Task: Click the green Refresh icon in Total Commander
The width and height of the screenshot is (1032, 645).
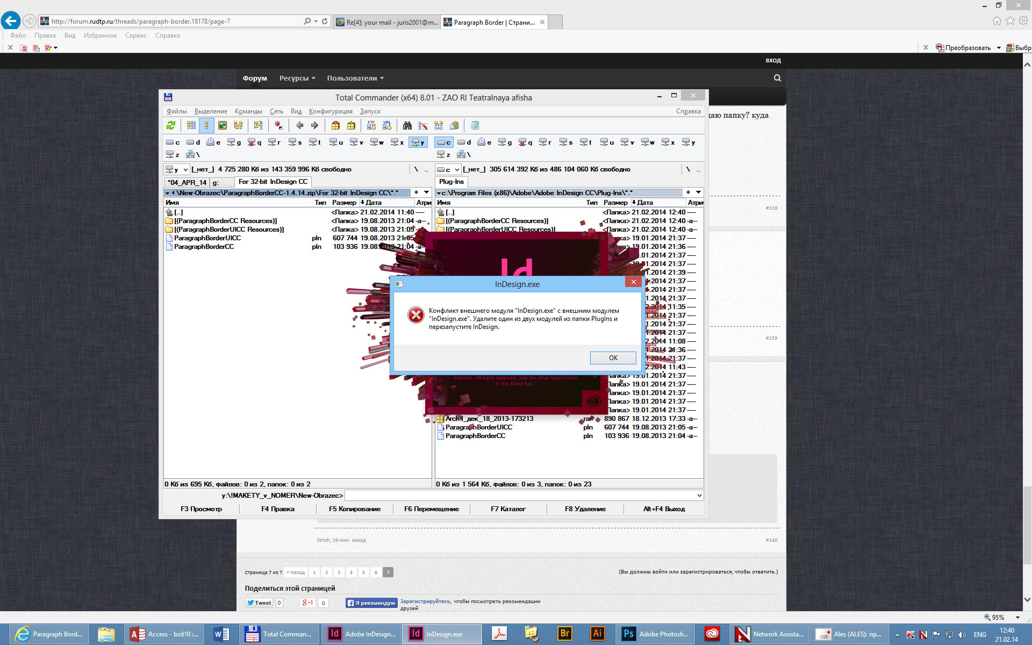Action: [171, 125]
